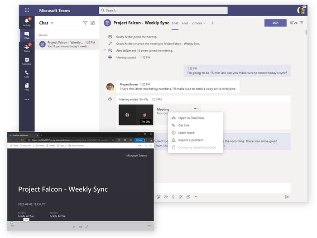Click Megan Bowen's avatar
This screenshot has height=238, width=317.
(110, 87)
